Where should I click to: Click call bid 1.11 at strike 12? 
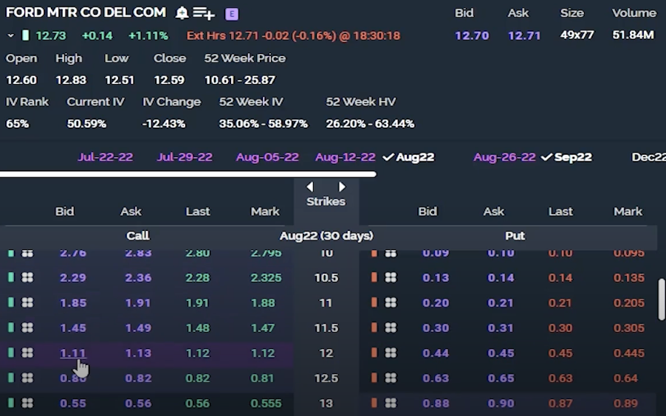click(73, 353)
